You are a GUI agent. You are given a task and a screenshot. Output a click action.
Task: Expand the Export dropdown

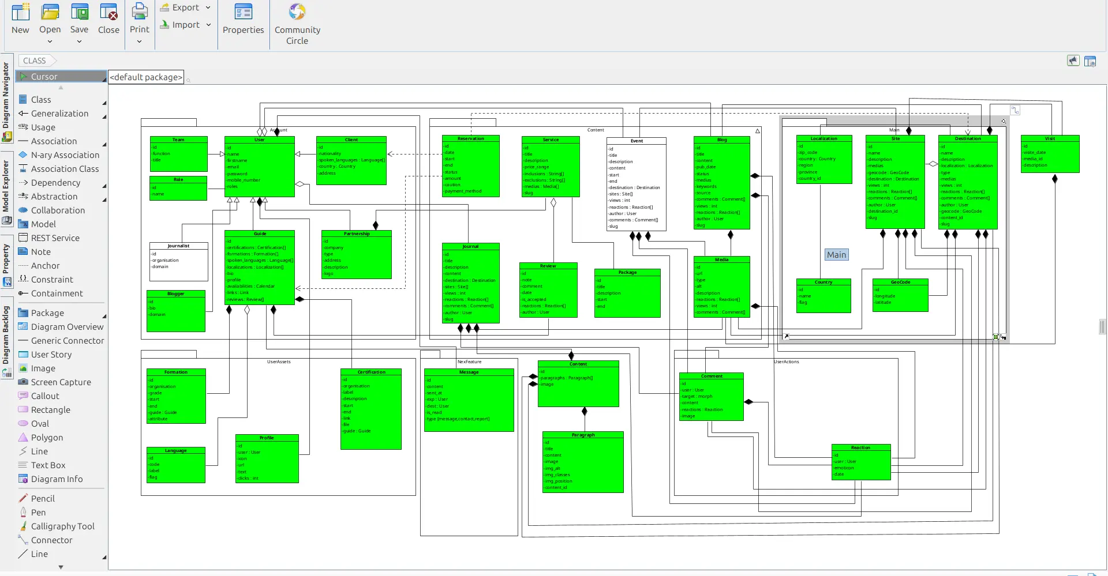(x=208, y=7)
